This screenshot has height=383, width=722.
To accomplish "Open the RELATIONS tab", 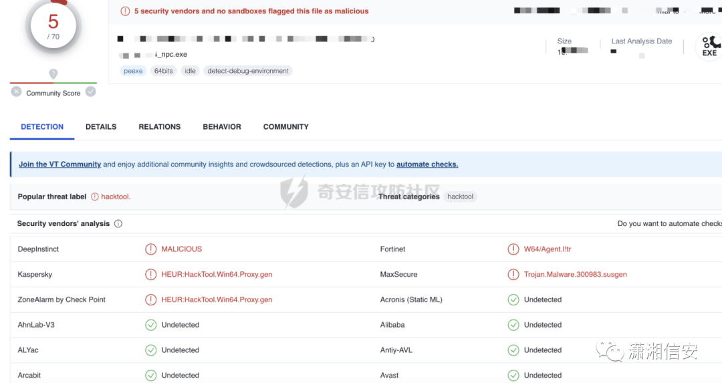I will click(159, 127).
